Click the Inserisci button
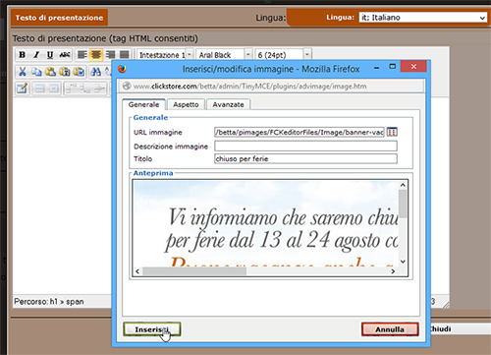This screenshot has width=491, height=355. tap(152, 329)
